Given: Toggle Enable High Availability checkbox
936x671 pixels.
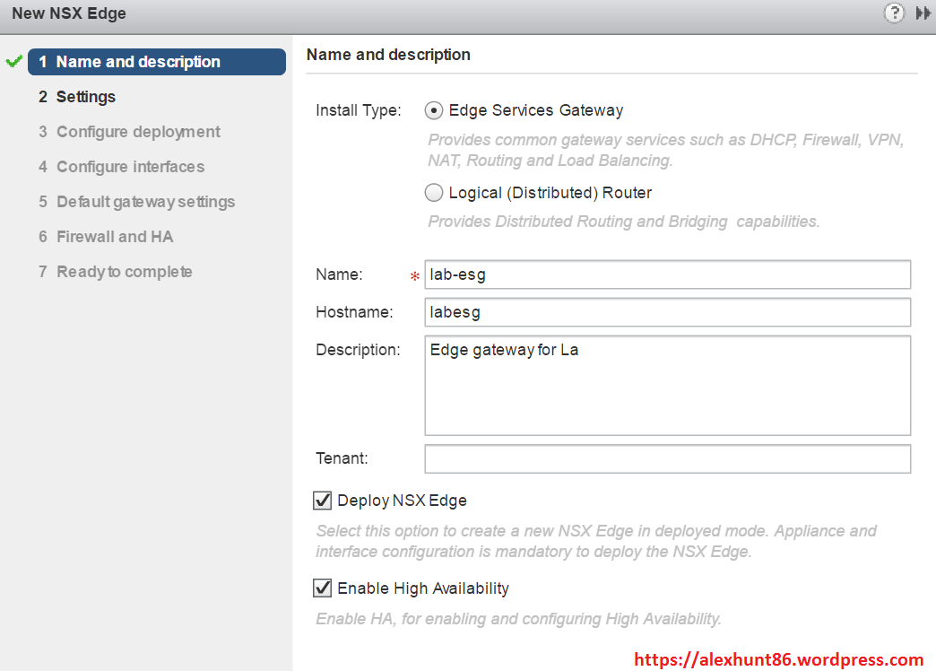Looking at the screenshot, I should point(323,588).
